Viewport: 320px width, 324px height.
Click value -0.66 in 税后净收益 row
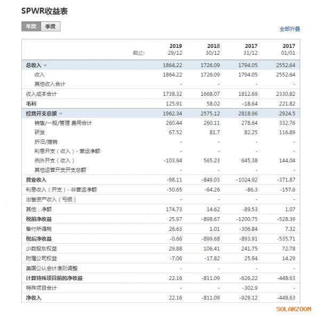tap(175, 239)
